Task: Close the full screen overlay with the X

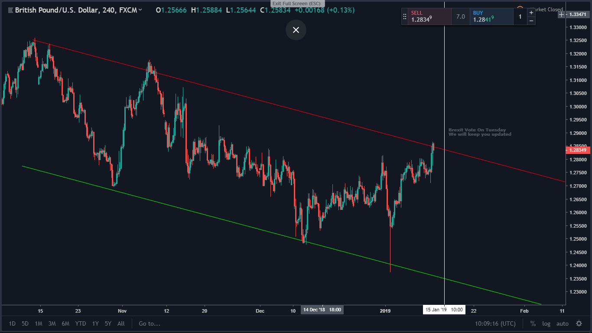Action: 296,30
